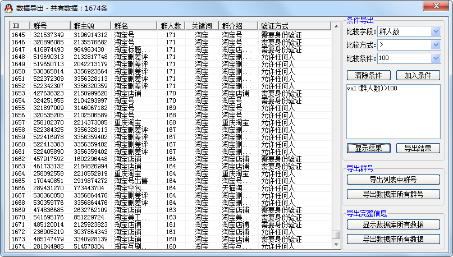Click the QQ penguin icon in title bar
The image size is (453, 257).
tap(8, 8)
